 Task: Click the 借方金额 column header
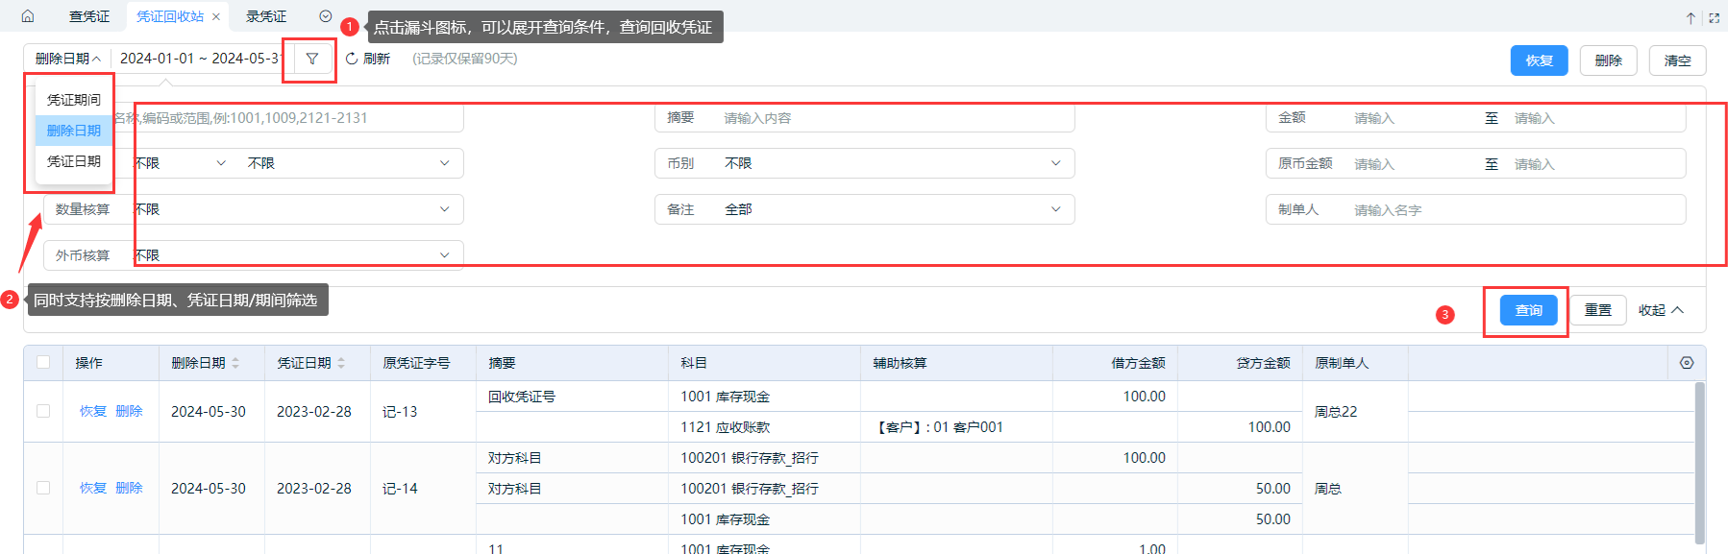pyautogui.click(x=1115, y=363)
